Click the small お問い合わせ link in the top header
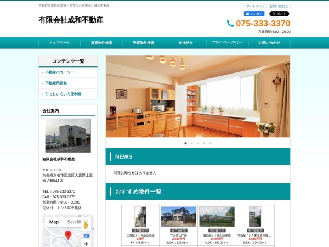The width and height of the screenshot is (329, 247). point(279,6)
